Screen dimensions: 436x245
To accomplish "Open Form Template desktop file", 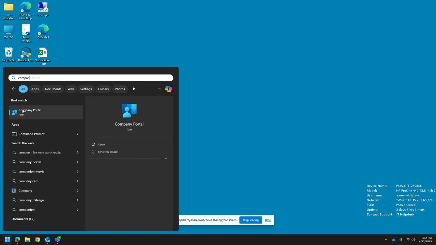I will click(x=26, y=34).
